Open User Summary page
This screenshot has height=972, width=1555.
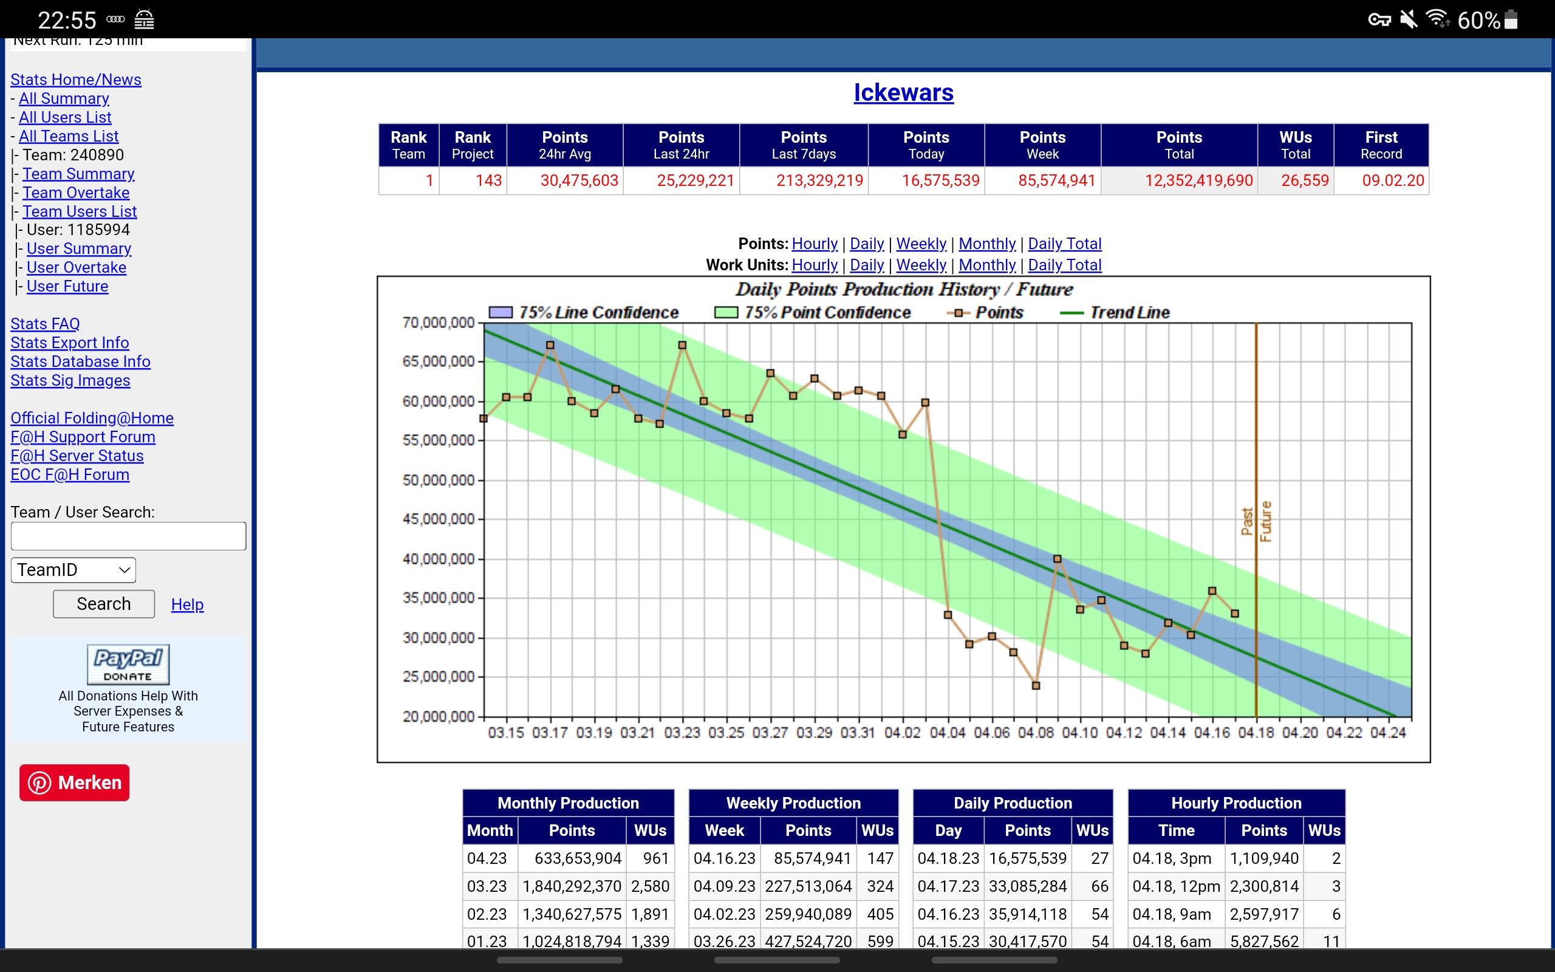click(x=78, y=249)
